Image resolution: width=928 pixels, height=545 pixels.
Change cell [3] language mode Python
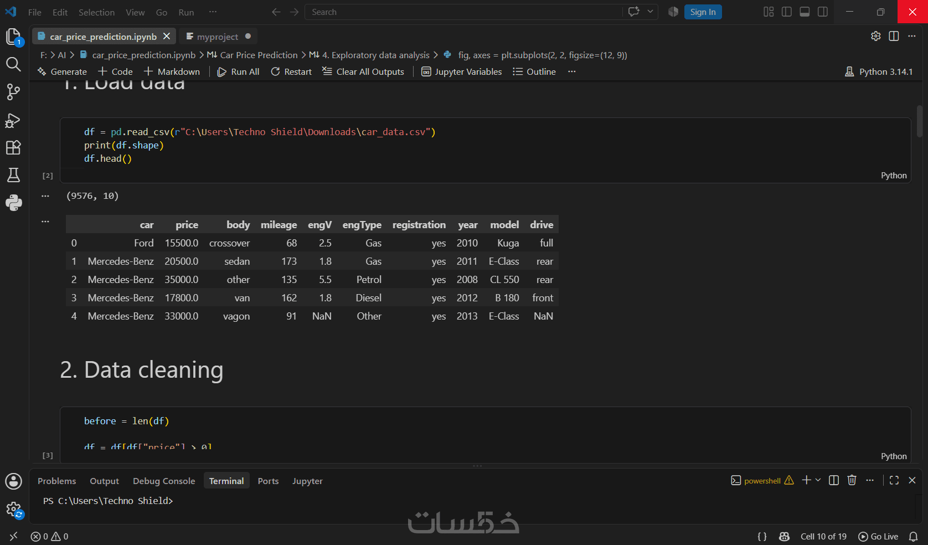pyautogui.click(x=894, y=456)
